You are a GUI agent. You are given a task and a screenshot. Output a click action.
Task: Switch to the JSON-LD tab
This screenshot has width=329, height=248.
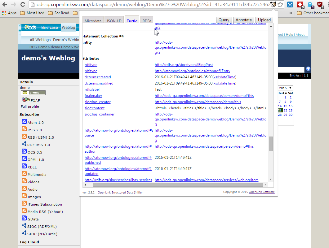(114, 21)
